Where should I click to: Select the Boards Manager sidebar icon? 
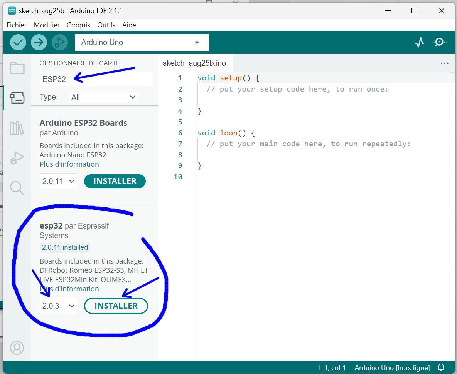click(17, 98)
